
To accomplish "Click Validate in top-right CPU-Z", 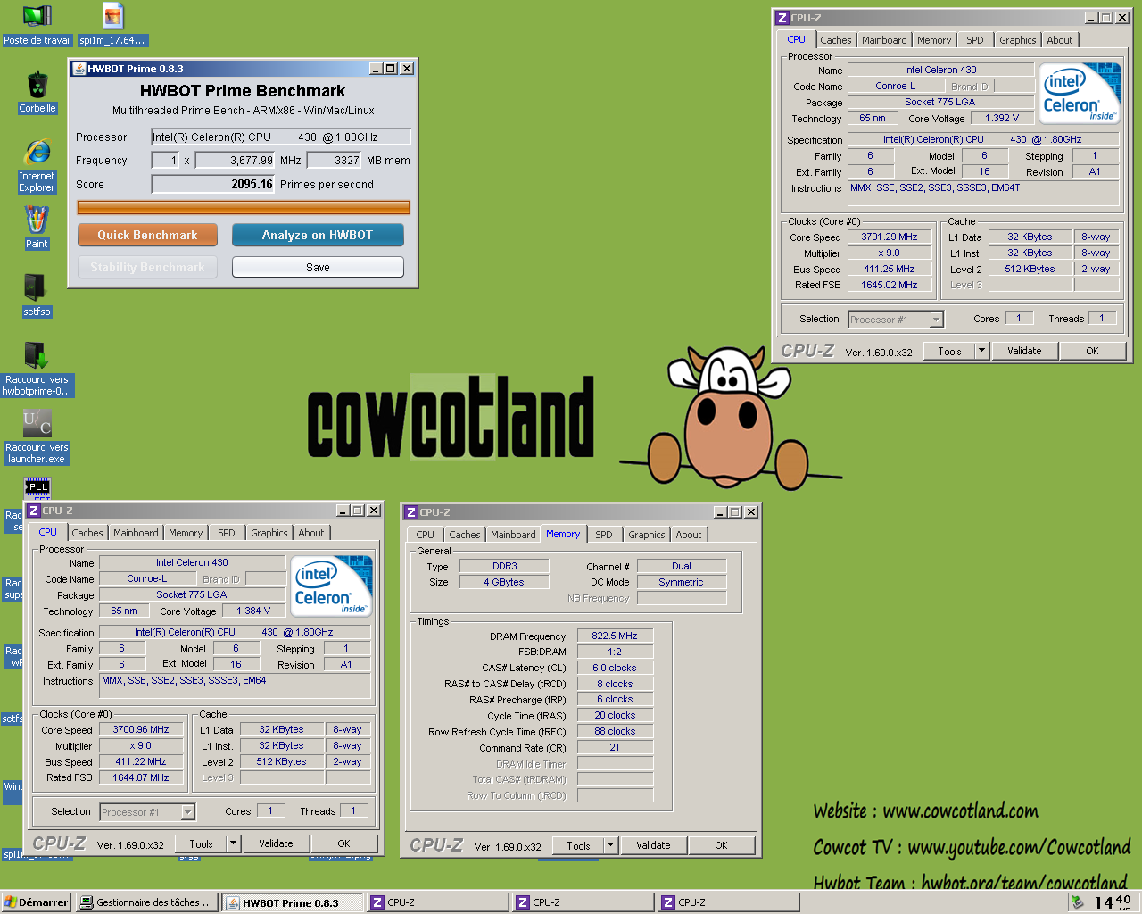I will tap(1024, 351).
